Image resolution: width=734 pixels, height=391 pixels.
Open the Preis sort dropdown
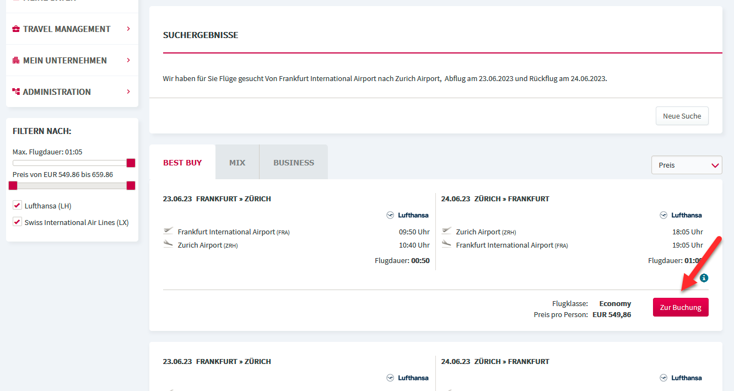point(687,165)
